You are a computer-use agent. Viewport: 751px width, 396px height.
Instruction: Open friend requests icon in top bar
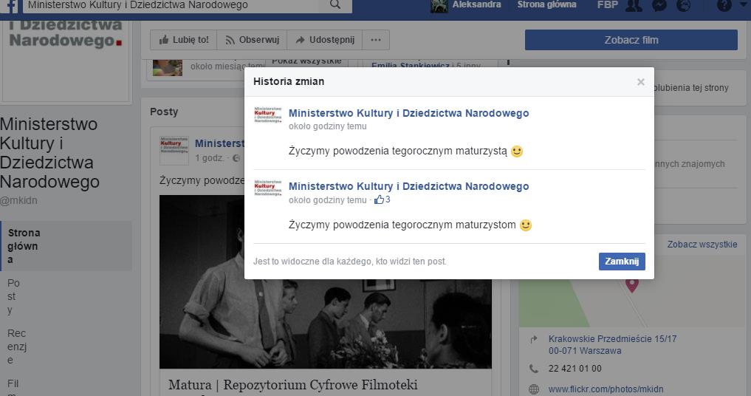634,5
